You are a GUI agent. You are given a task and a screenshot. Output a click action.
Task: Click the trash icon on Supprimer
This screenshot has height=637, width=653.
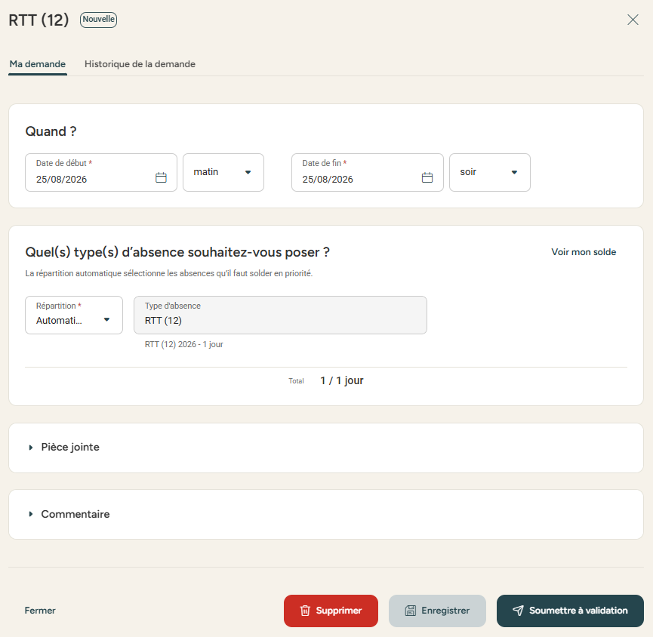point(305,611)
